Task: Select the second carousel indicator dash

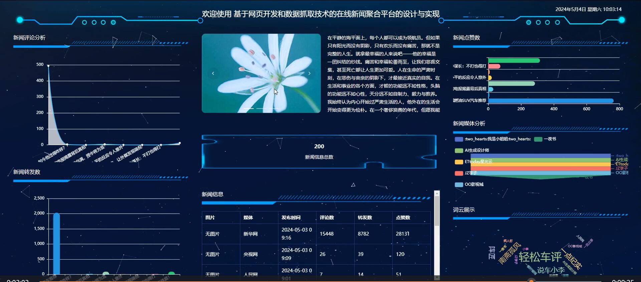Action: (x=261, y=108)
